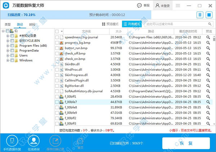The height and width of the screenshot is (152, 216).
Task: Click the 恢复 recover button
Action: [186, 143]
